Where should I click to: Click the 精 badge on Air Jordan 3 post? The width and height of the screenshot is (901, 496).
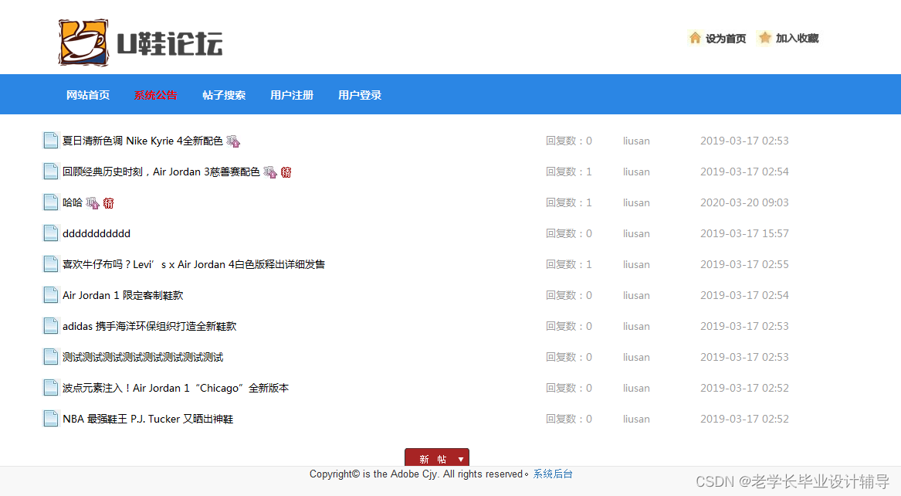(x=286, y=172)
